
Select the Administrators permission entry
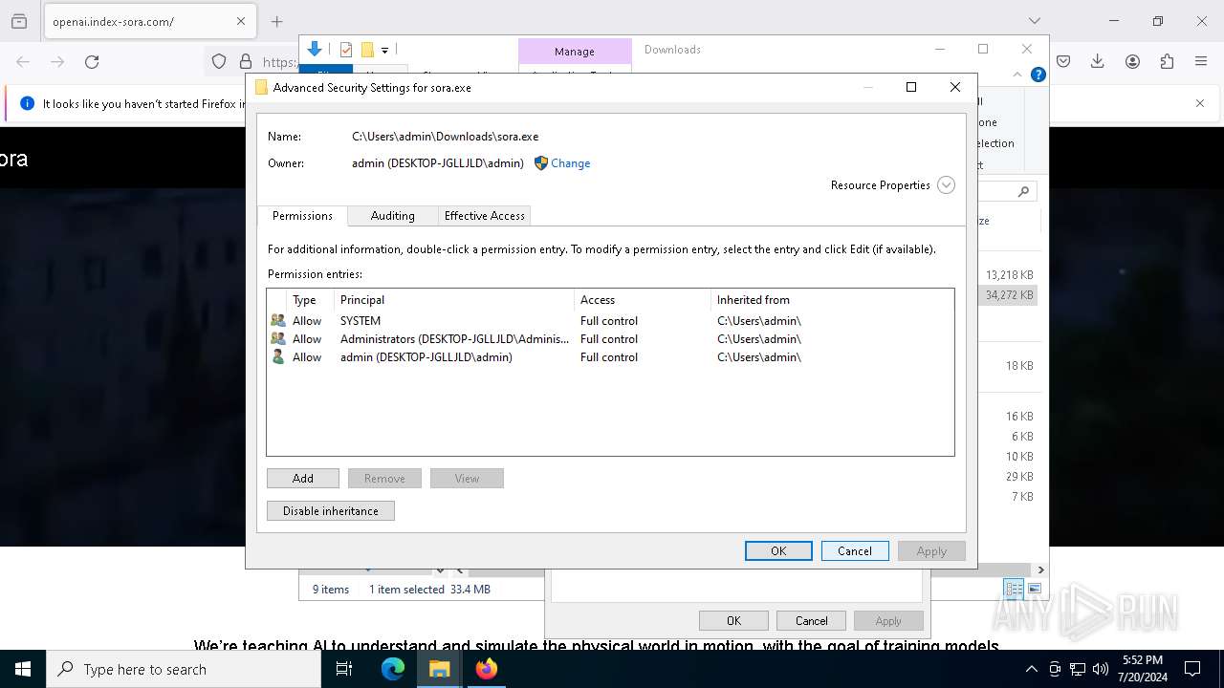coord(610,339)
